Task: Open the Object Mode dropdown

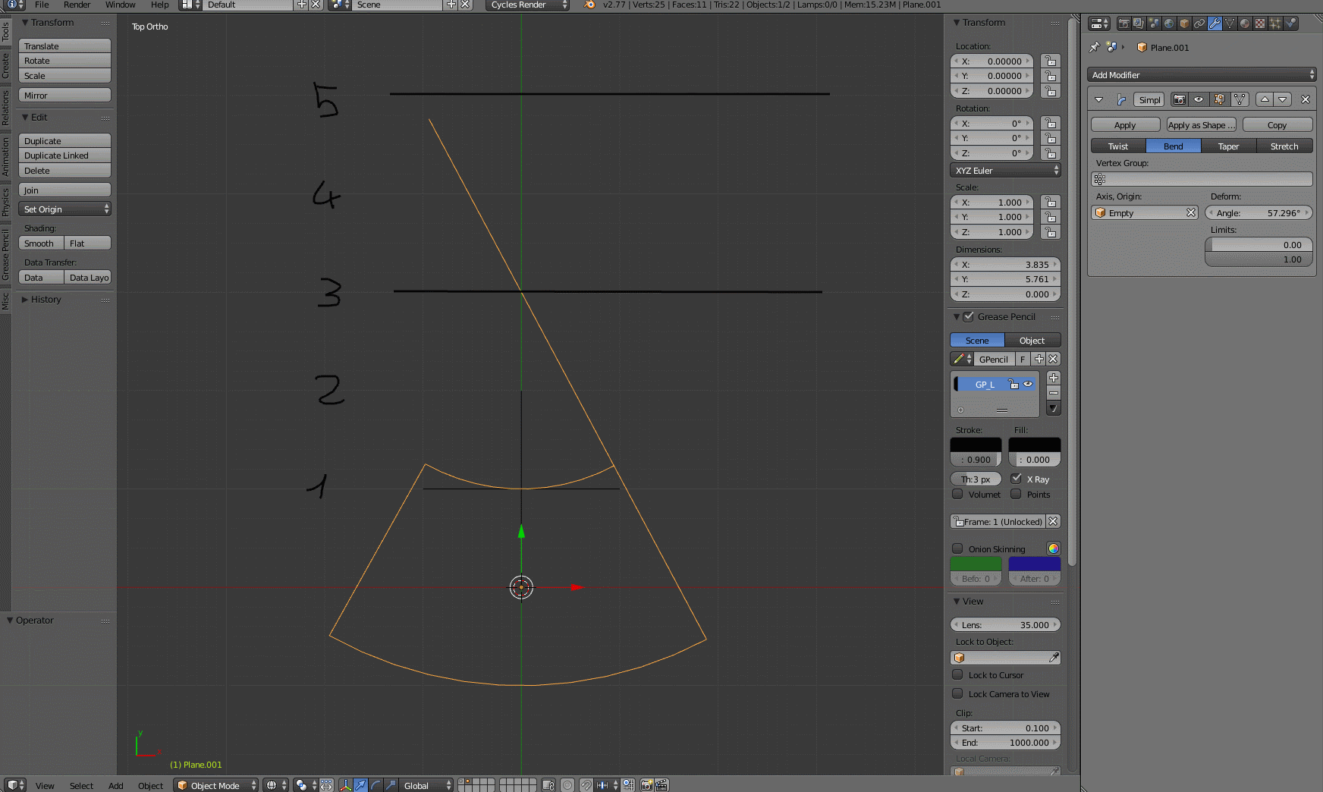Action: click(215, 785)
